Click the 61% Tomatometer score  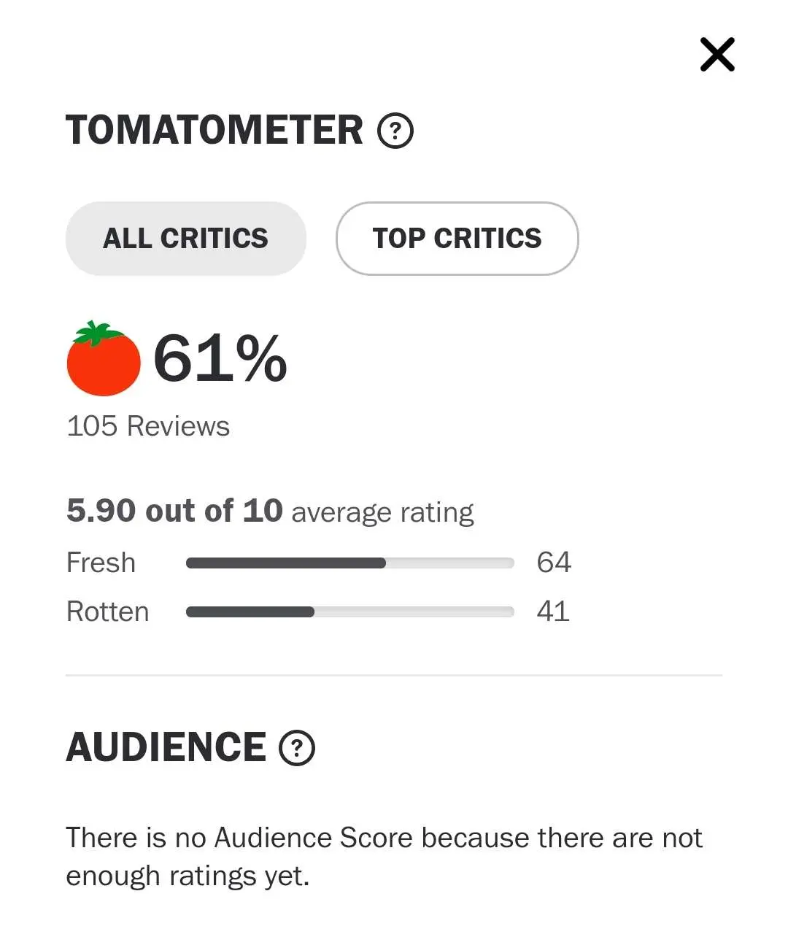[x=220, y=358]
